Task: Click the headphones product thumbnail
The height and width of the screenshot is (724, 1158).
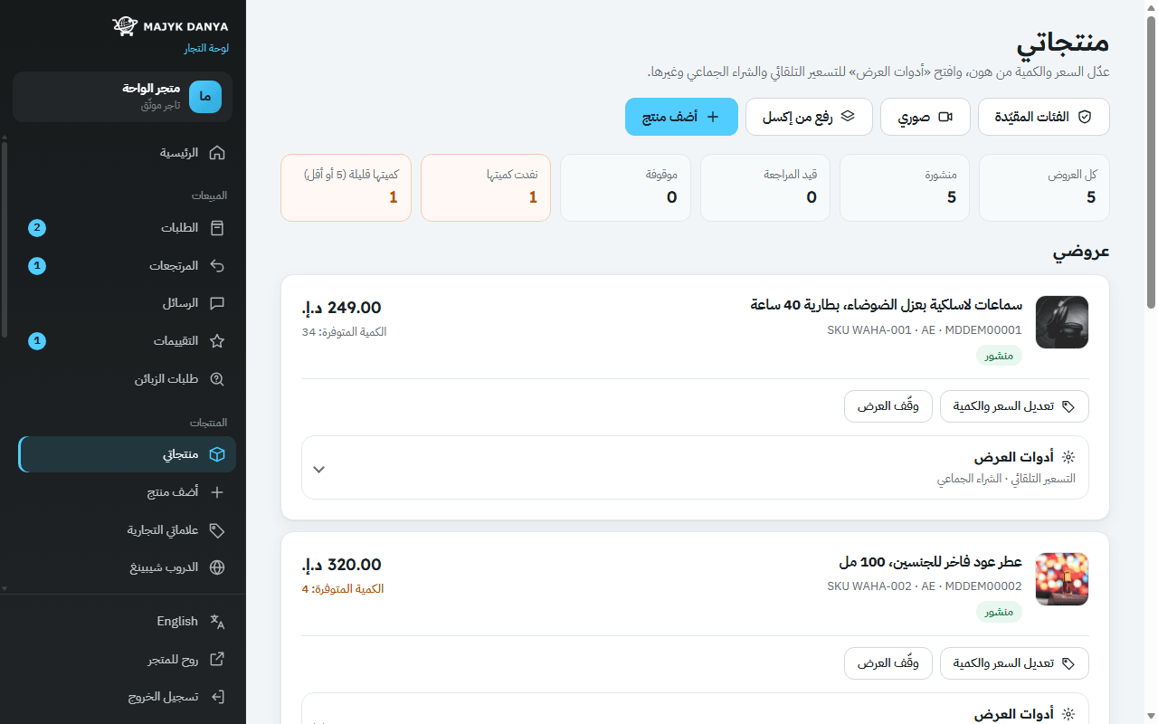Action: click(x=1062, y=322)
